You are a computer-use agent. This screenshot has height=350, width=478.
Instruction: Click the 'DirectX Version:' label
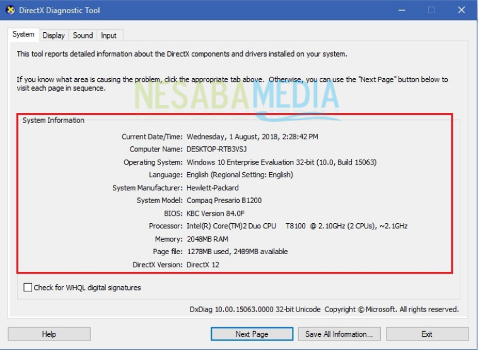click(158, 265)
